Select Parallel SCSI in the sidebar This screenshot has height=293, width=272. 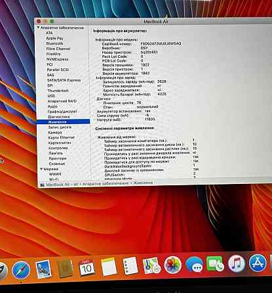(x=58, y=70)
